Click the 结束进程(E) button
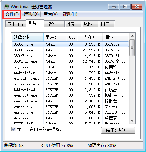146x152 pixels. pos(118,130)
